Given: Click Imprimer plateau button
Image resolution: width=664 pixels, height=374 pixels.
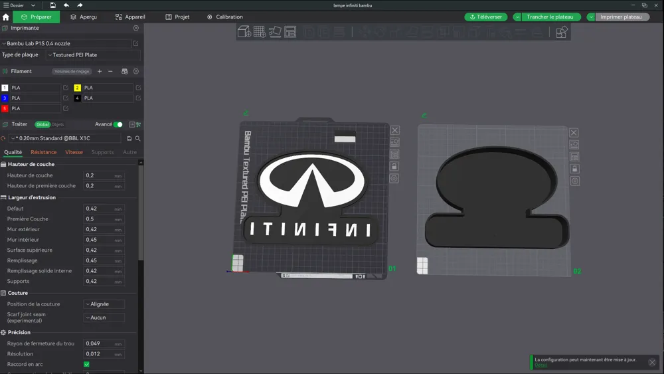Looking at the screenshot, I should click(x=622, y=17).
